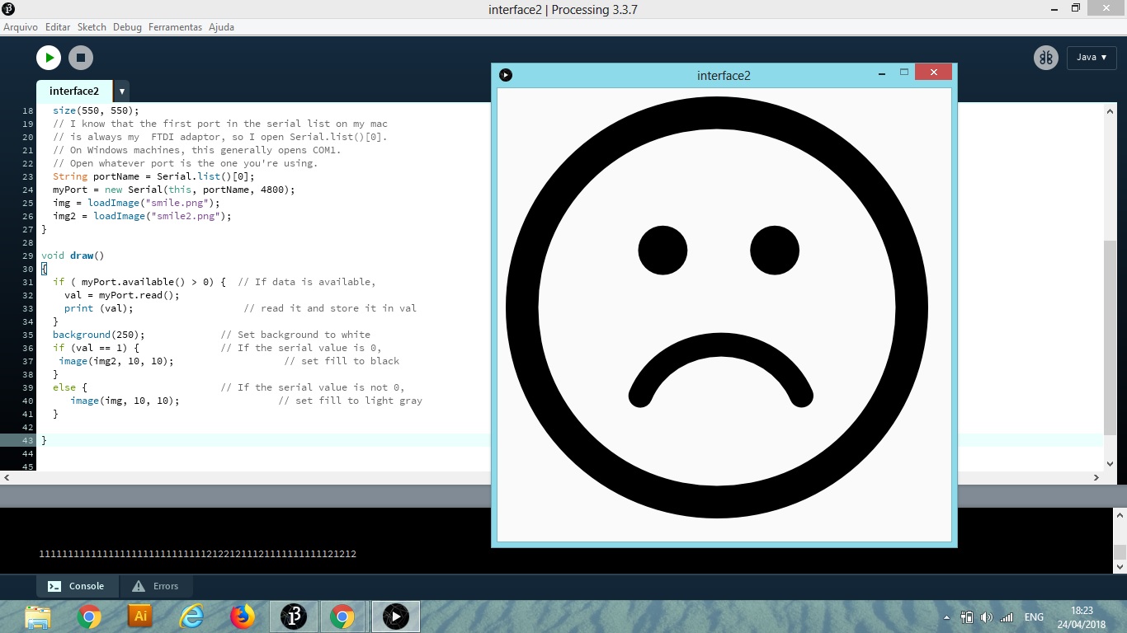Open File Explorer from taskbar
Screen dimensions: 1127x633
click(x=38, y=617)
